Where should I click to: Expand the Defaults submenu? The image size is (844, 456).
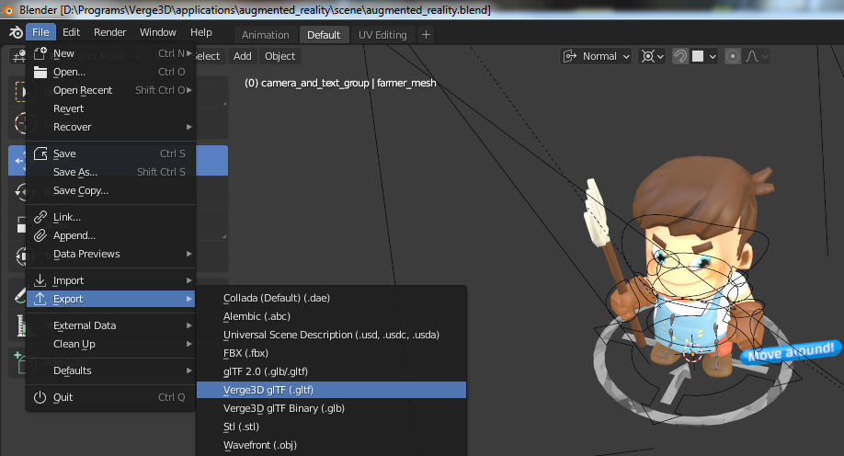coord(111,370)
